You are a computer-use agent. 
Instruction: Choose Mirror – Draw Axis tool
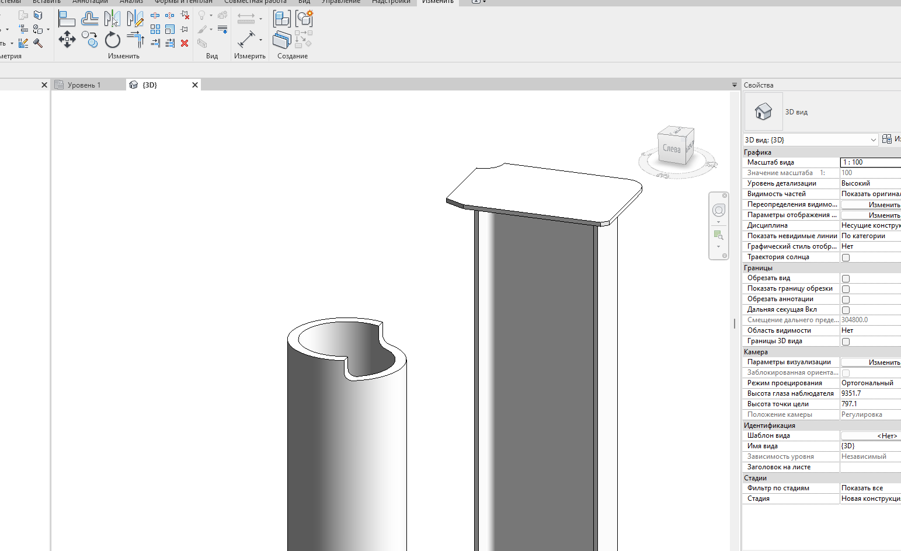point(135,19)
